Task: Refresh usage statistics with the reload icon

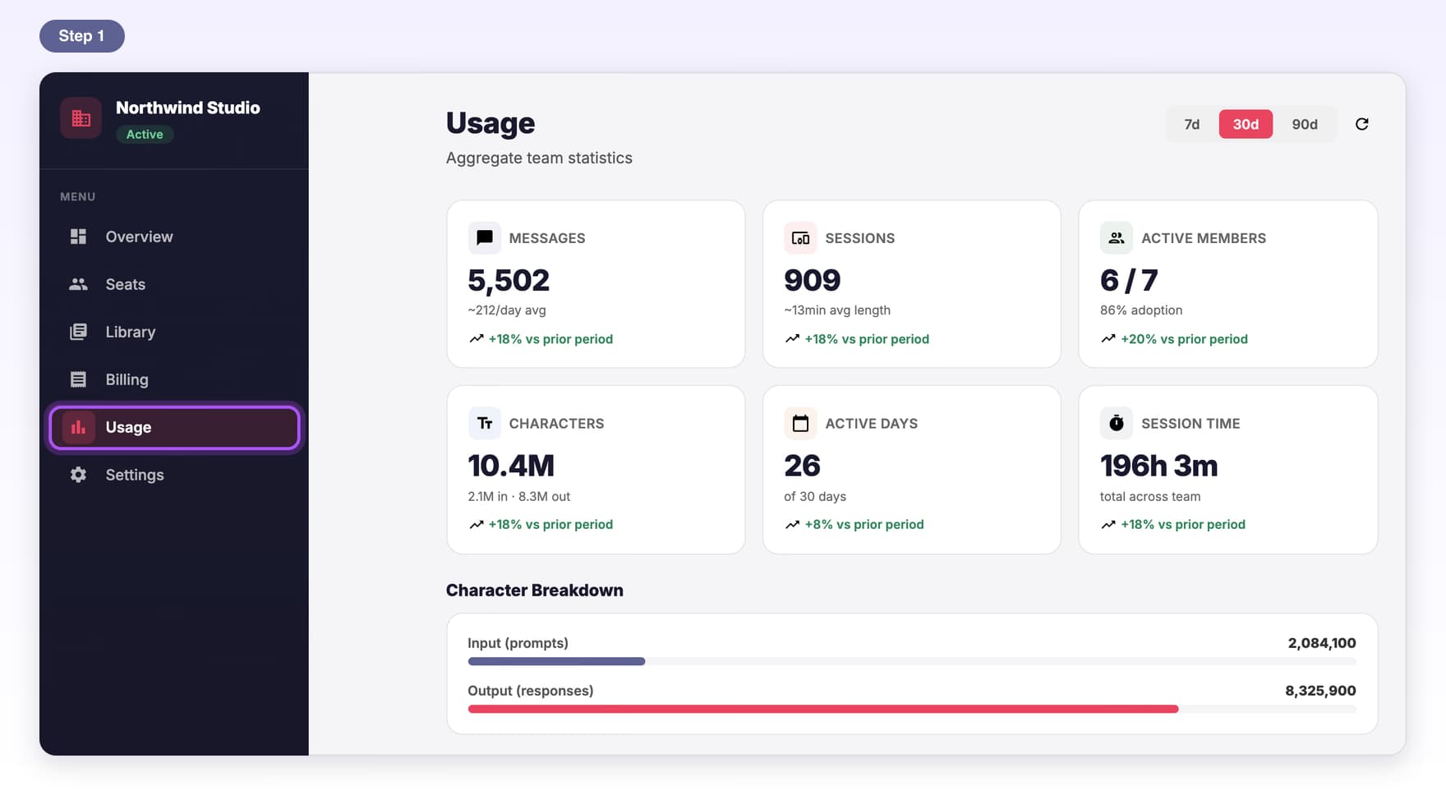Action: point(1361,124)
